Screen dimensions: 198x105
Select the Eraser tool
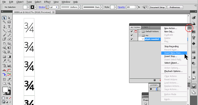pos(9,39)
